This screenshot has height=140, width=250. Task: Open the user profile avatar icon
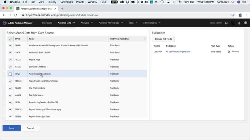246,23
